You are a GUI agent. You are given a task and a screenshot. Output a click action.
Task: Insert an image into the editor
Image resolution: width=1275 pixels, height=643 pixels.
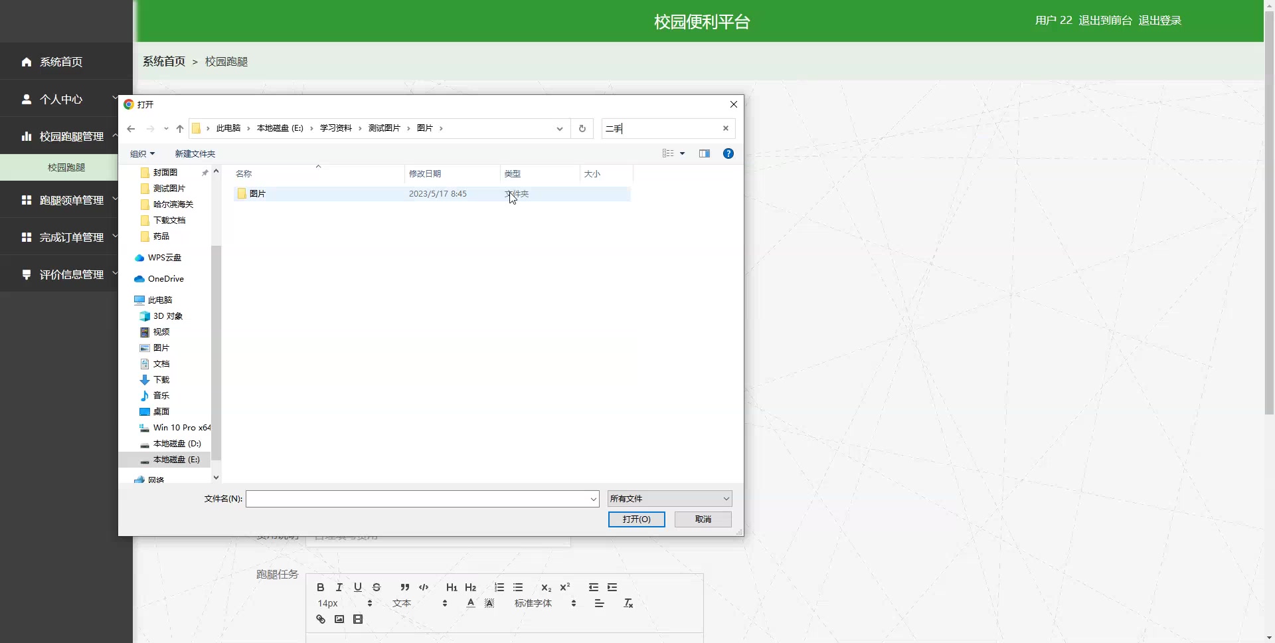[339, 619]
